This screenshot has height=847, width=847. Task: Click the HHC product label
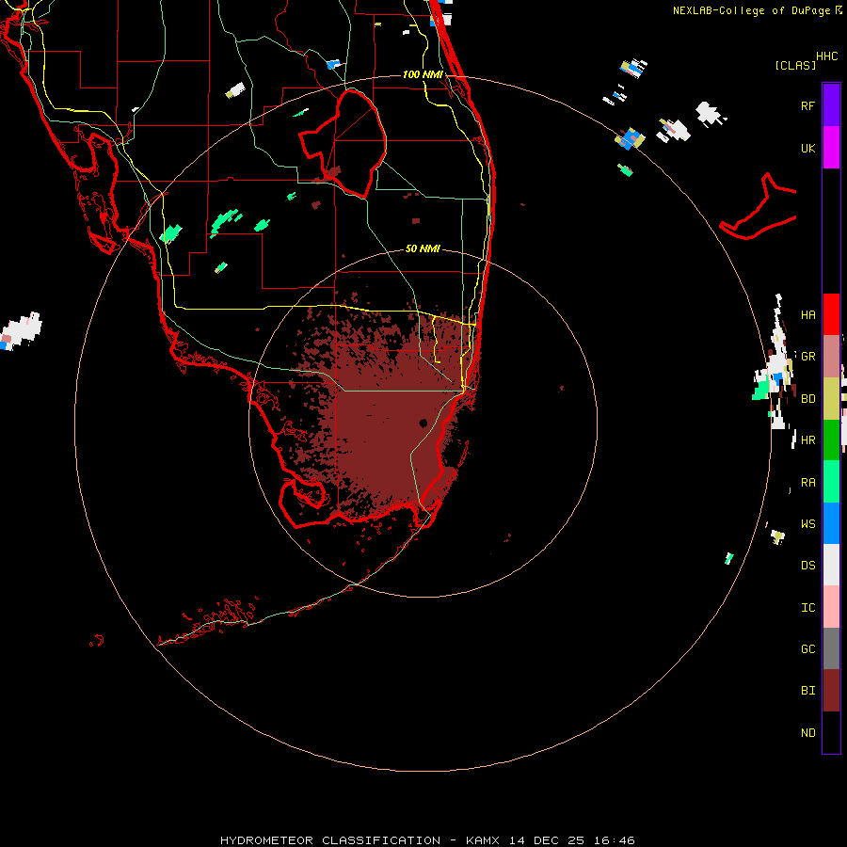[x=826, y=56]
